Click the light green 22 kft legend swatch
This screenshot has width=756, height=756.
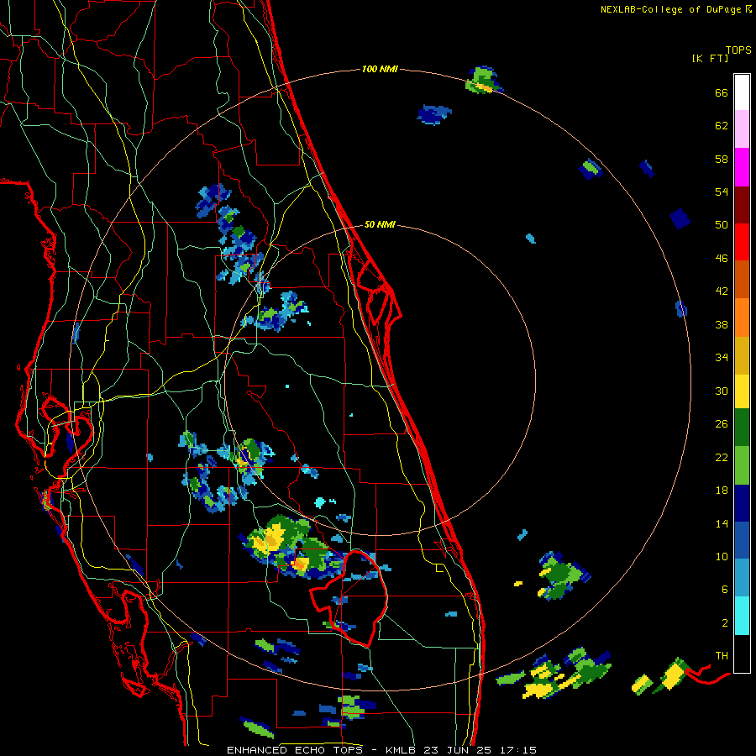click(x=742, y=465)
